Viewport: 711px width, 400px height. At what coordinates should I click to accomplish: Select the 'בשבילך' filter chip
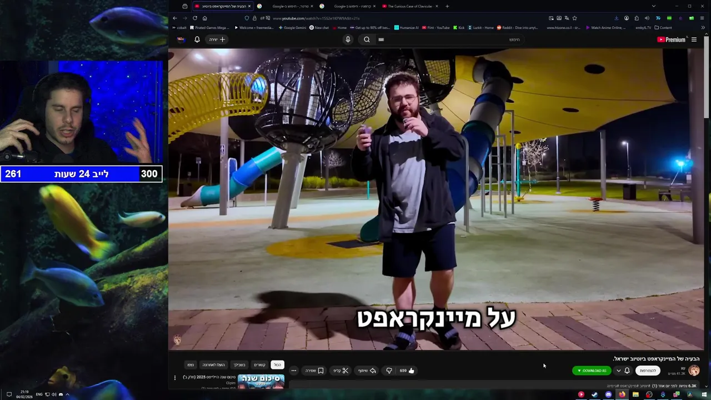click(239, 365)
